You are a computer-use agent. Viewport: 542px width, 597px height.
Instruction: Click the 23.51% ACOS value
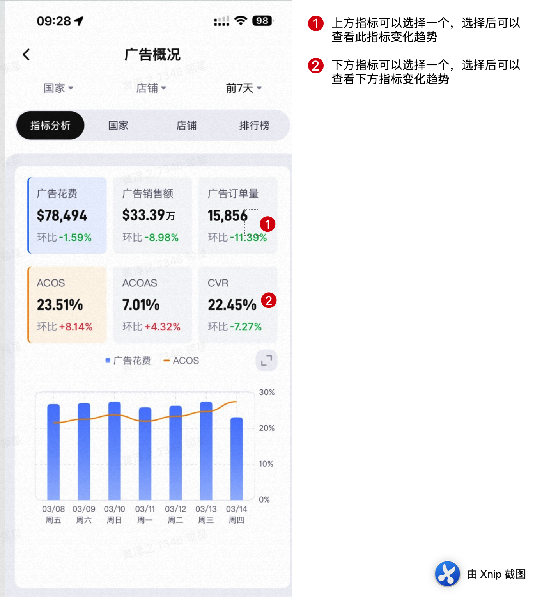coord(60,305)
